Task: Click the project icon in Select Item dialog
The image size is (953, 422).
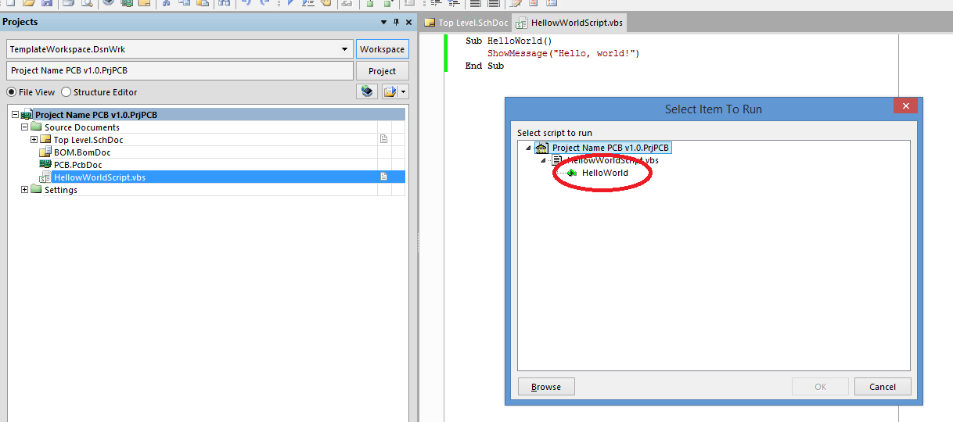Action: point(541,148)
